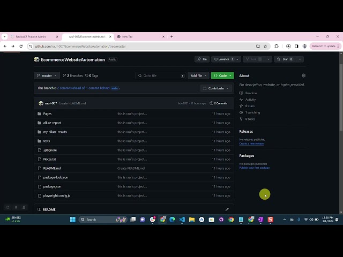Screen dimensions: 343x257
Task: Open a new browser tab
Action: pyautogui.click(x=171, y=37)
